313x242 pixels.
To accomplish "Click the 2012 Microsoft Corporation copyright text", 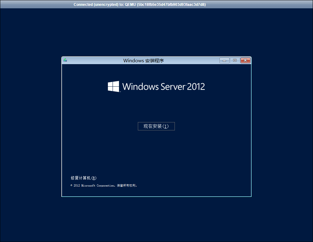I will 104,185.
